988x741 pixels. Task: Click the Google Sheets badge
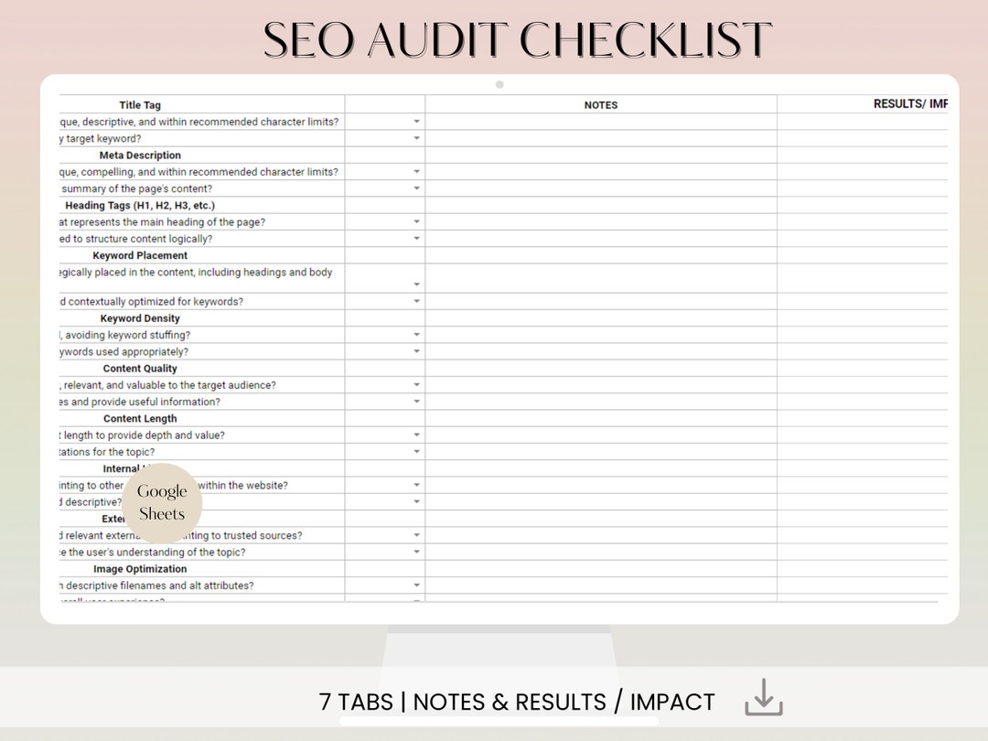pos(161,501)
